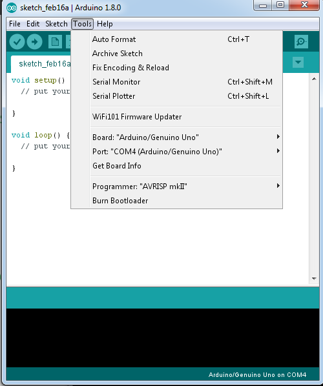Viewport: 323px width, 386px height.
Task: Open Serial Monitor magnifier icon in toolbar
Action: pyautogui.click(x=301, y=41)
